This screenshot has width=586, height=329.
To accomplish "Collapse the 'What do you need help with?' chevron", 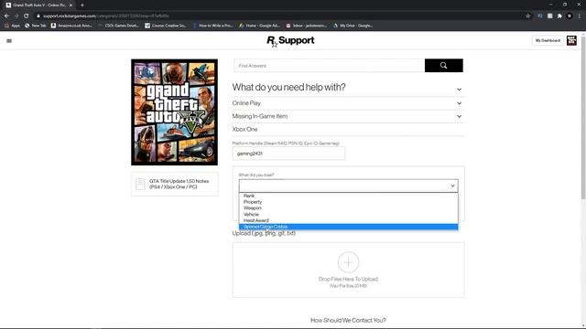I will (459, 90).
